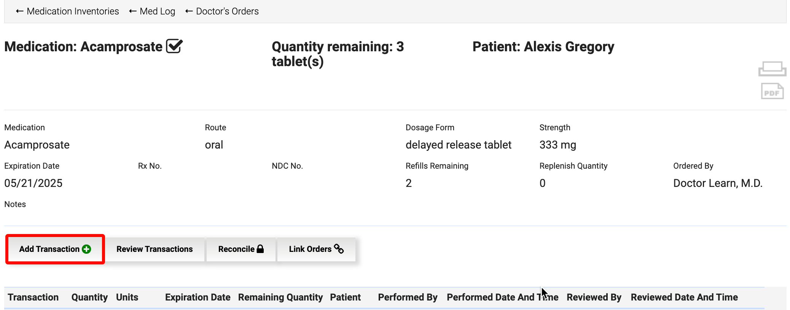Click the Patient column header
This screenshot has width=790, height=310.
pyautogui.click(x=345, y=297)
